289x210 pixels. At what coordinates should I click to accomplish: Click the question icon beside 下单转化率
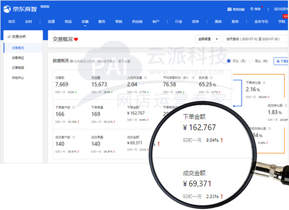tap(264, 83)
